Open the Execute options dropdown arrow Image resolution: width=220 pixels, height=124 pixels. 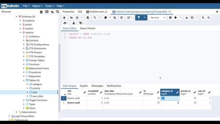pyautogui.click(x=180, y=18)
